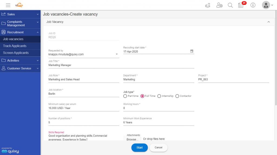Click the search magnifier icon
Image resolution: width=277 pixels, height=155 pixels.
pos(230,5)
